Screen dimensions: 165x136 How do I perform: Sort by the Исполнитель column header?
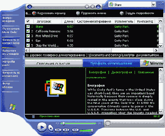124,21
